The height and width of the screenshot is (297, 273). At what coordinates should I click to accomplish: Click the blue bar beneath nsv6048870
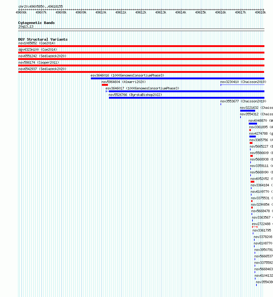[253, 124]
